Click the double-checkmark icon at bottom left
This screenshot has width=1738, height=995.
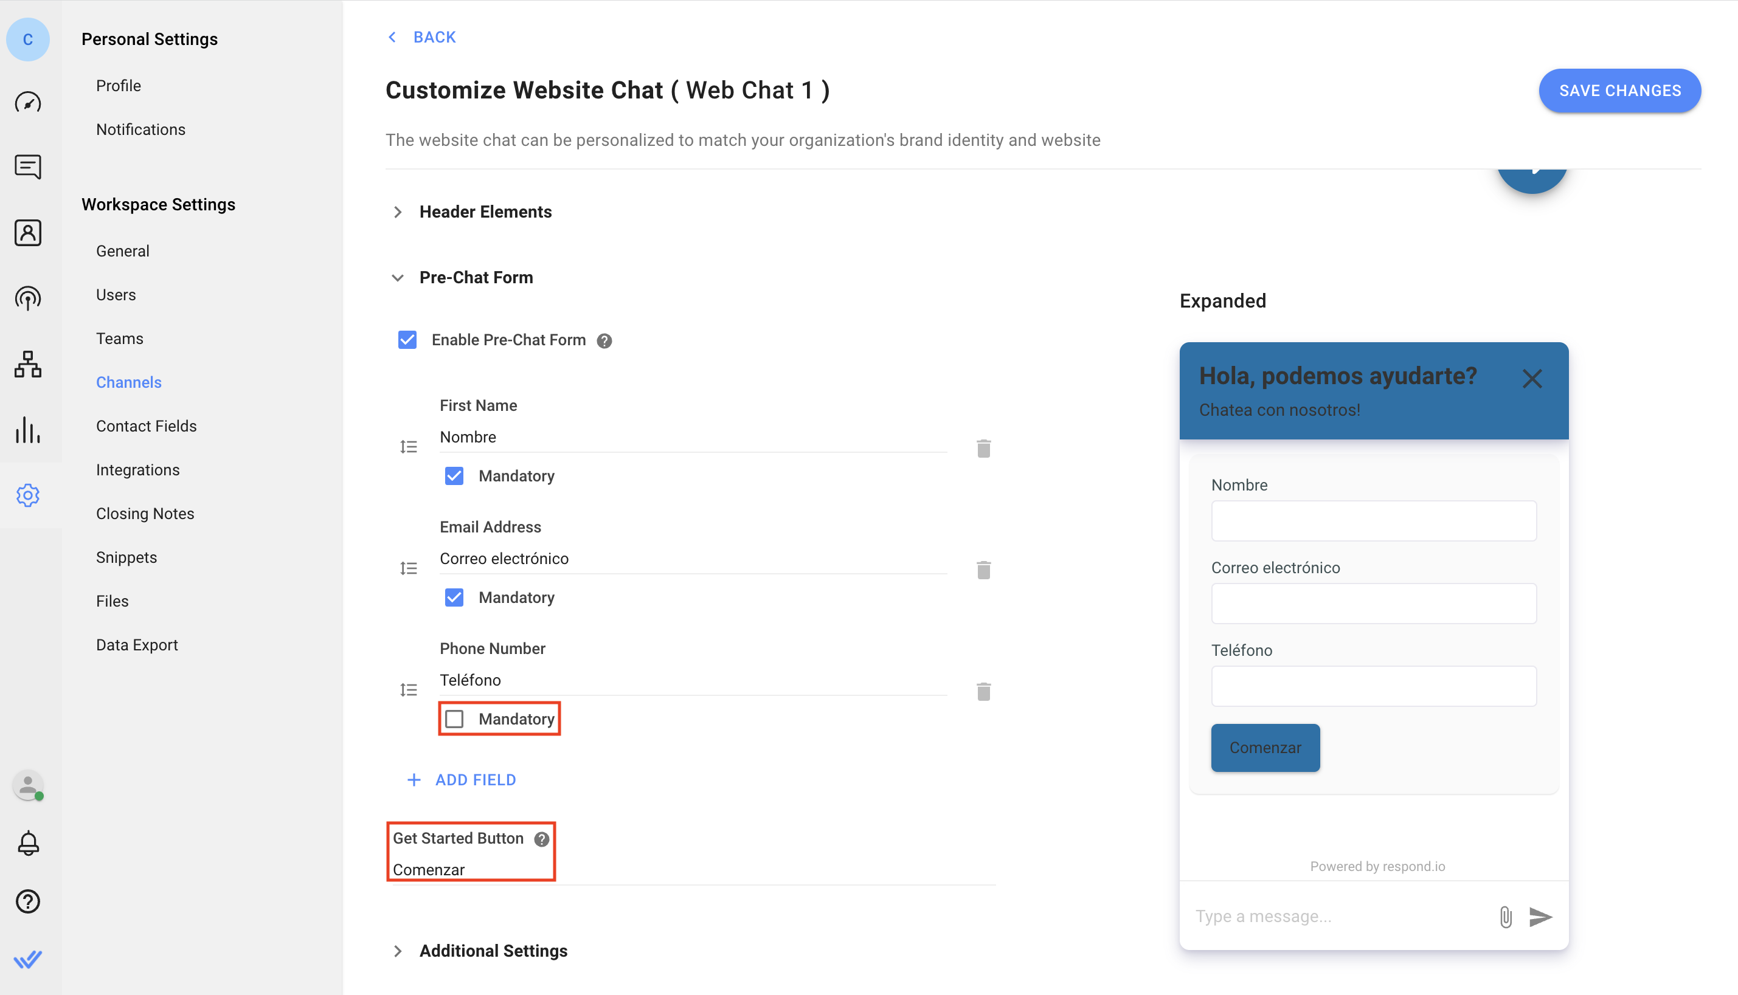click(29, 960)
